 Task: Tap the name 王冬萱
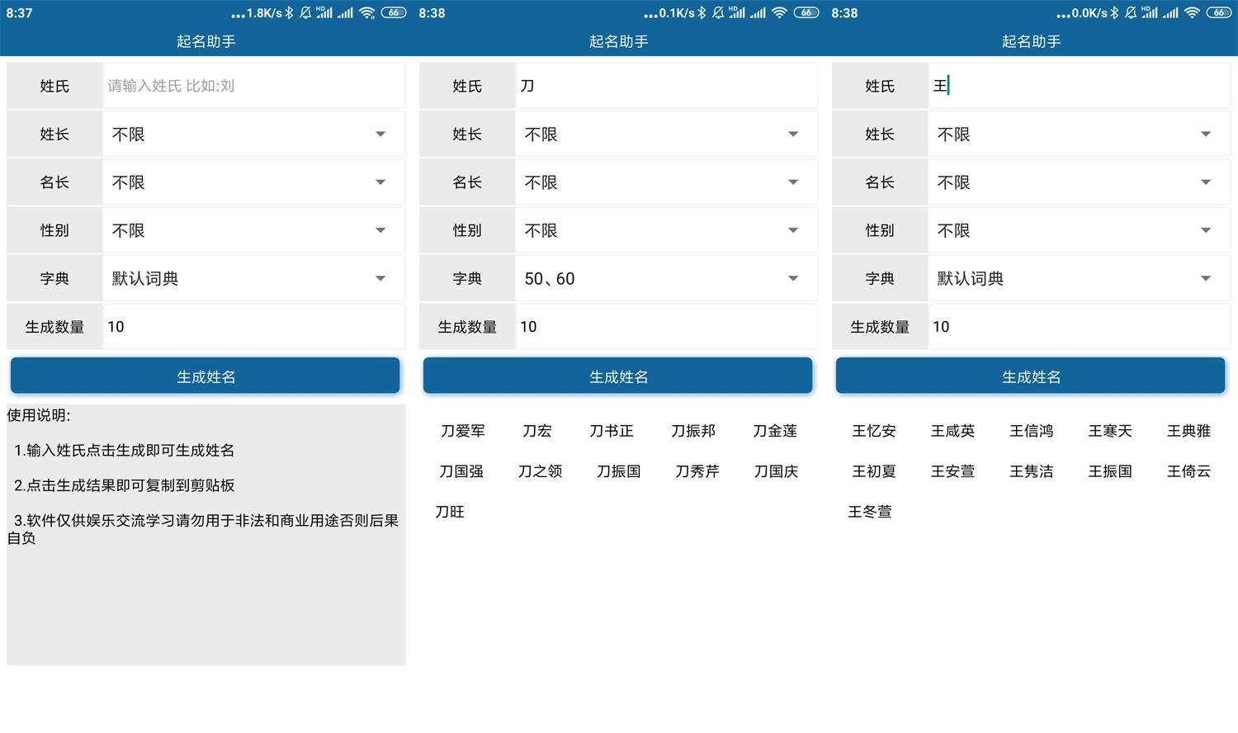(870, 512)
